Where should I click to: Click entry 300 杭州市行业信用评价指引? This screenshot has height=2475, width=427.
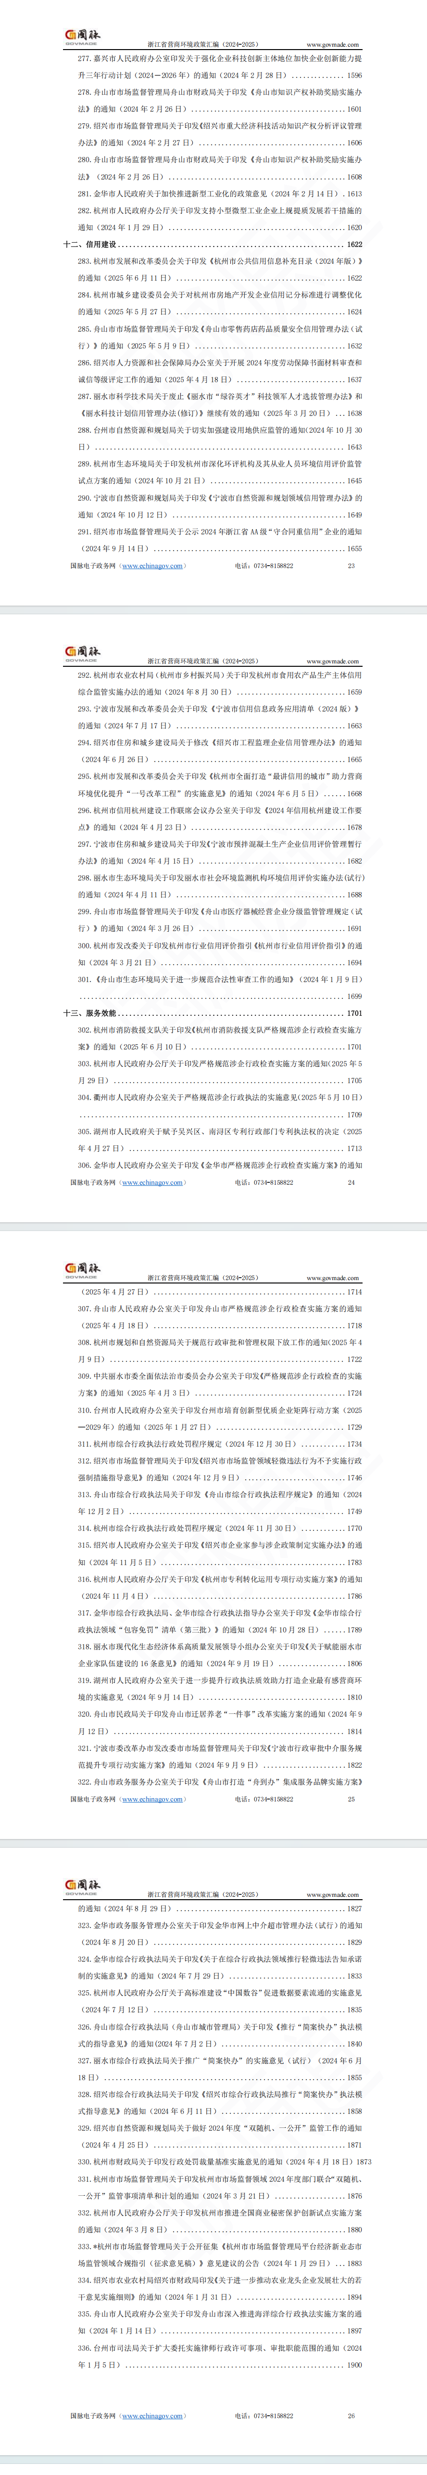pyautogui.click(x=220, y=954)
